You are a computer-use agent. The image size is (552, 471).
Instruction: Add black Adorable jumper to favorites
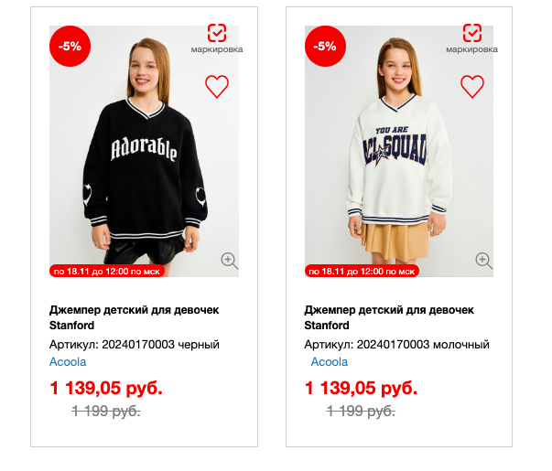[x=216, y=87]
